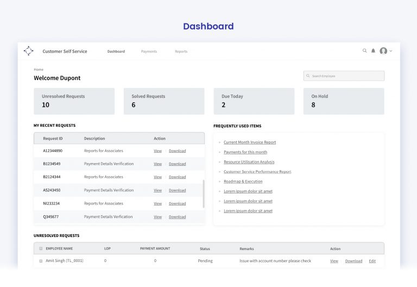Select the request ID text NI233234
The image size is (417, 287).
(52, 203)
